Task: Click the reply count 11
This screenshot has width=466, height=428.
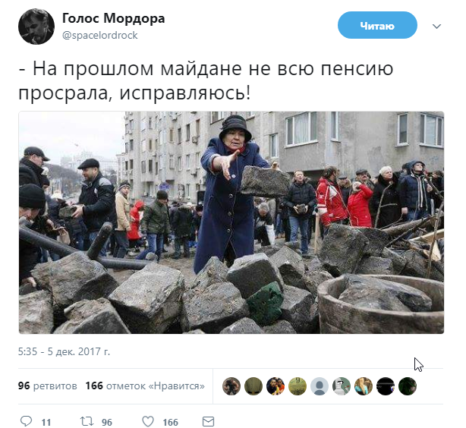Action: 46,422
